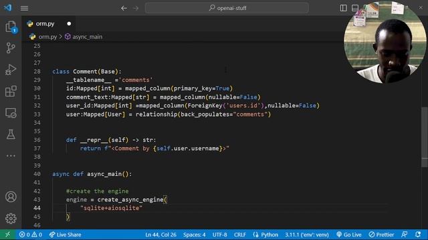Click the webcam overlay thumbnail
This screenshot has width=428, height=240.
tap(385, 42)
